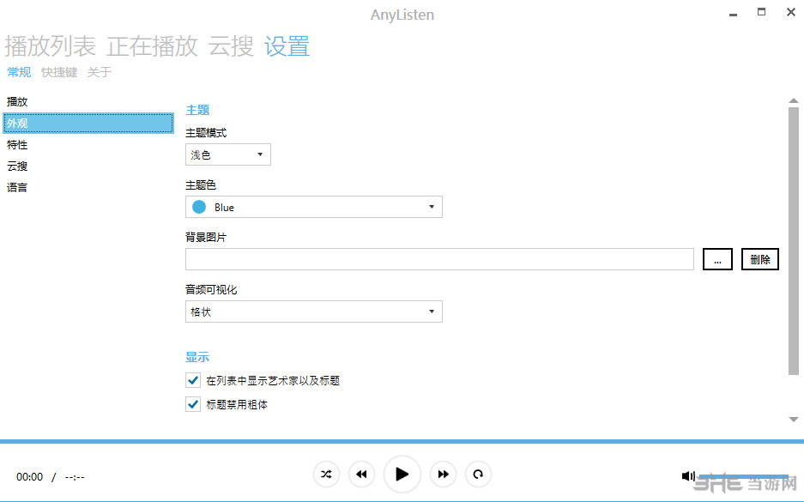Minimize the AnyListen window
The width and height of the screenshot is (804, 502).
[x=734, y=14]
